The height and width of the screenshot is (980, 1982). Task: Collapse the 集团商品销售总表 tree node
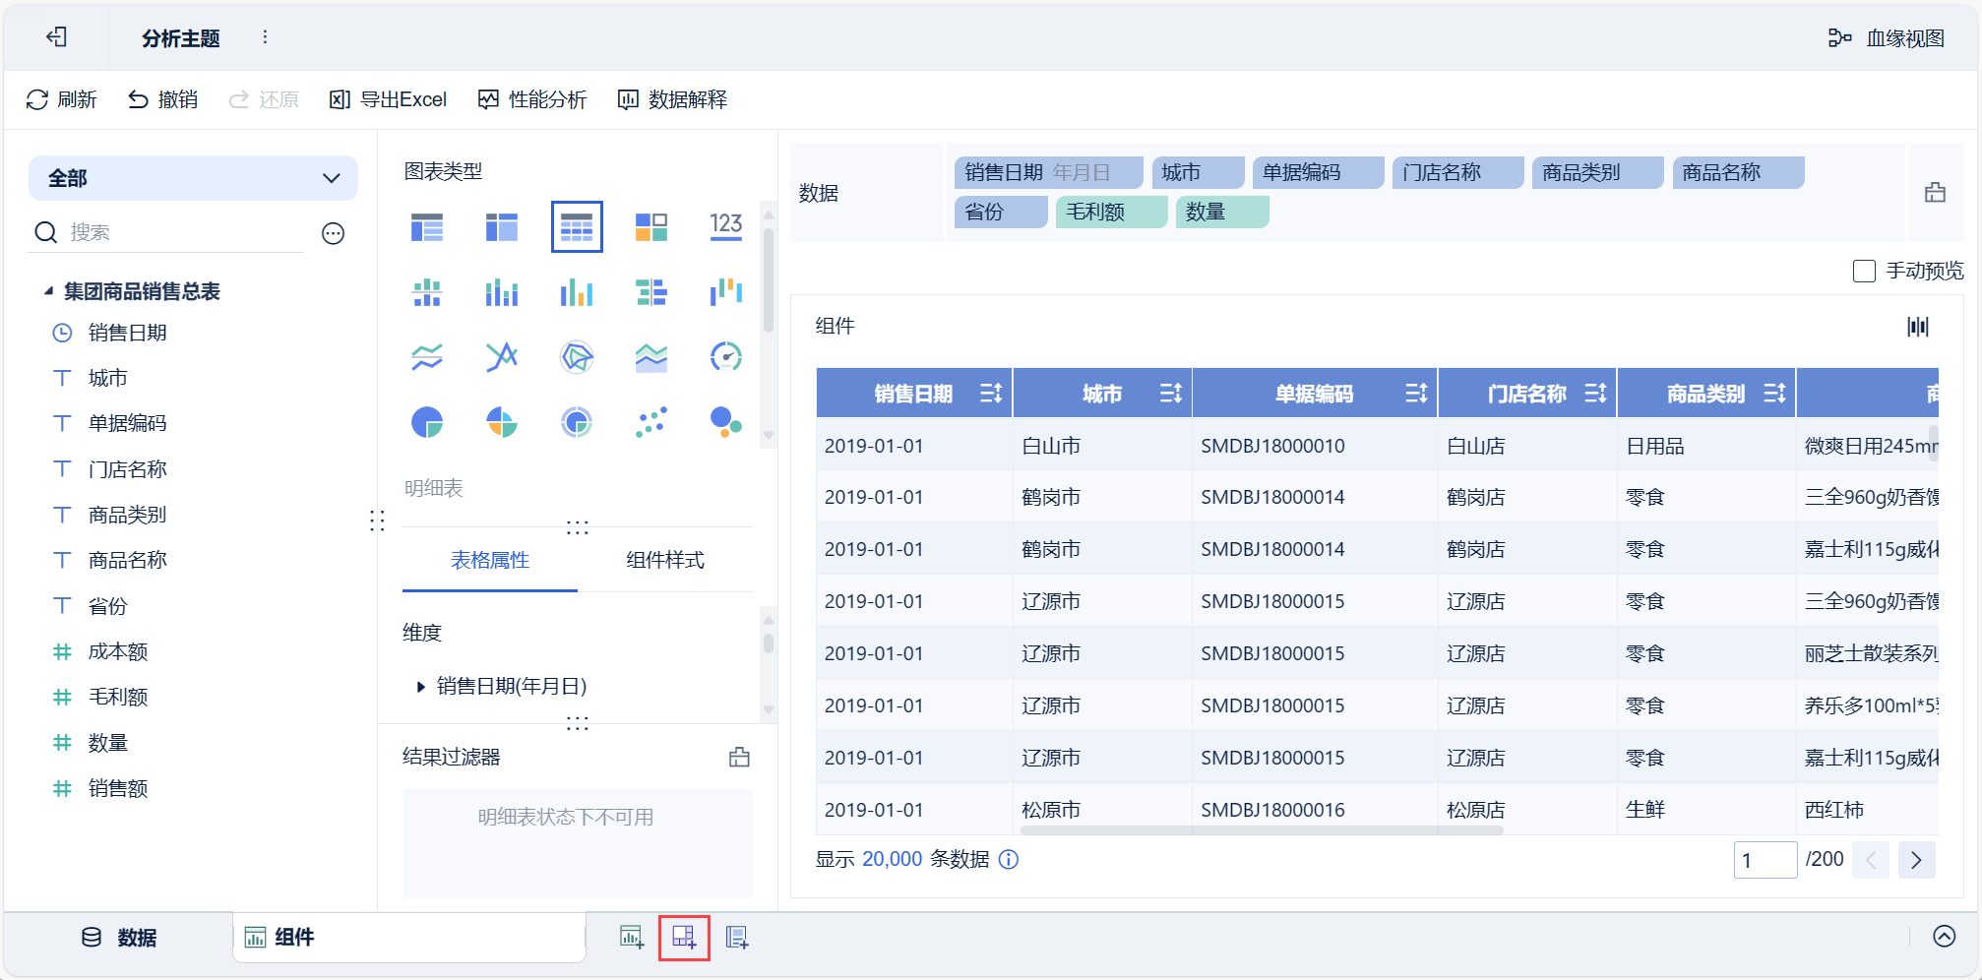click(48, 291)
